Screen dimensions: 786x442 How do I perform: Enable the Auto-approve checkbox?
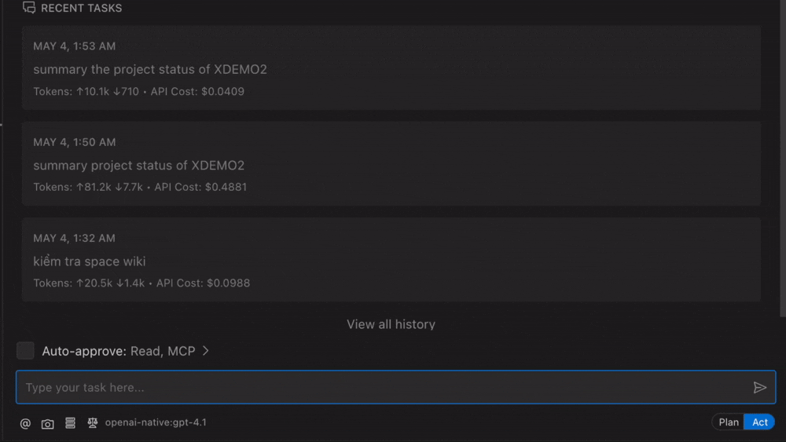click(x=25, y=351)
